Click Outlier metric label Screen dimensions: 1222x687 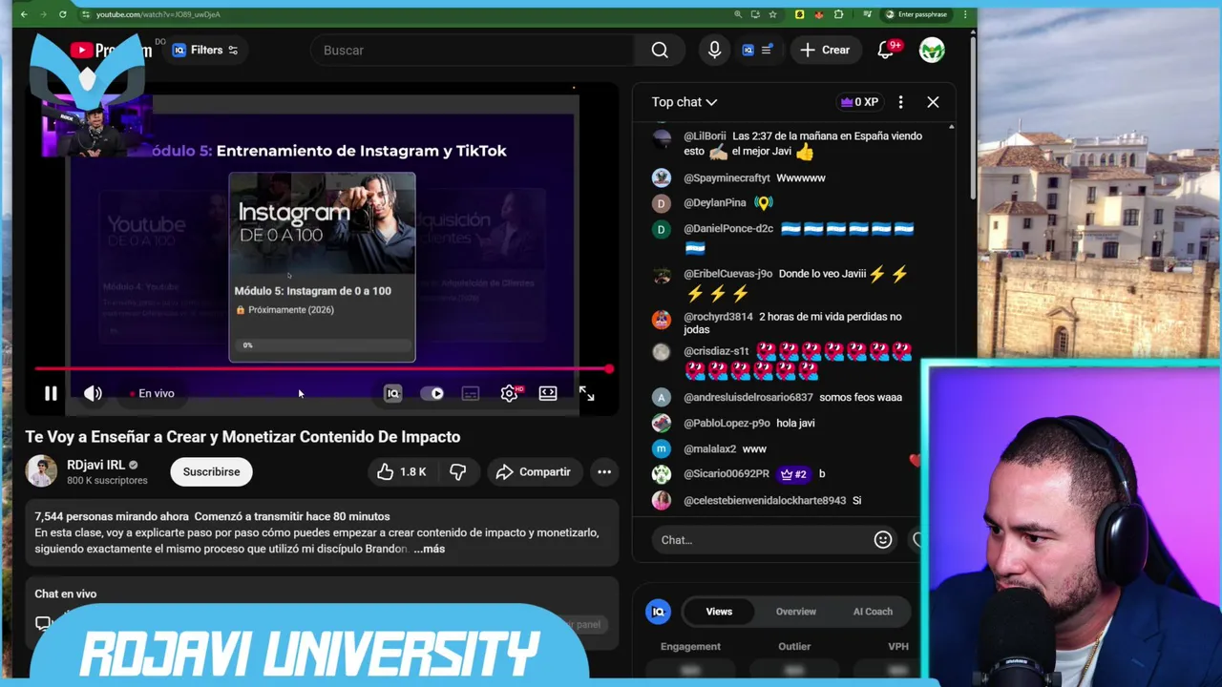794,646
